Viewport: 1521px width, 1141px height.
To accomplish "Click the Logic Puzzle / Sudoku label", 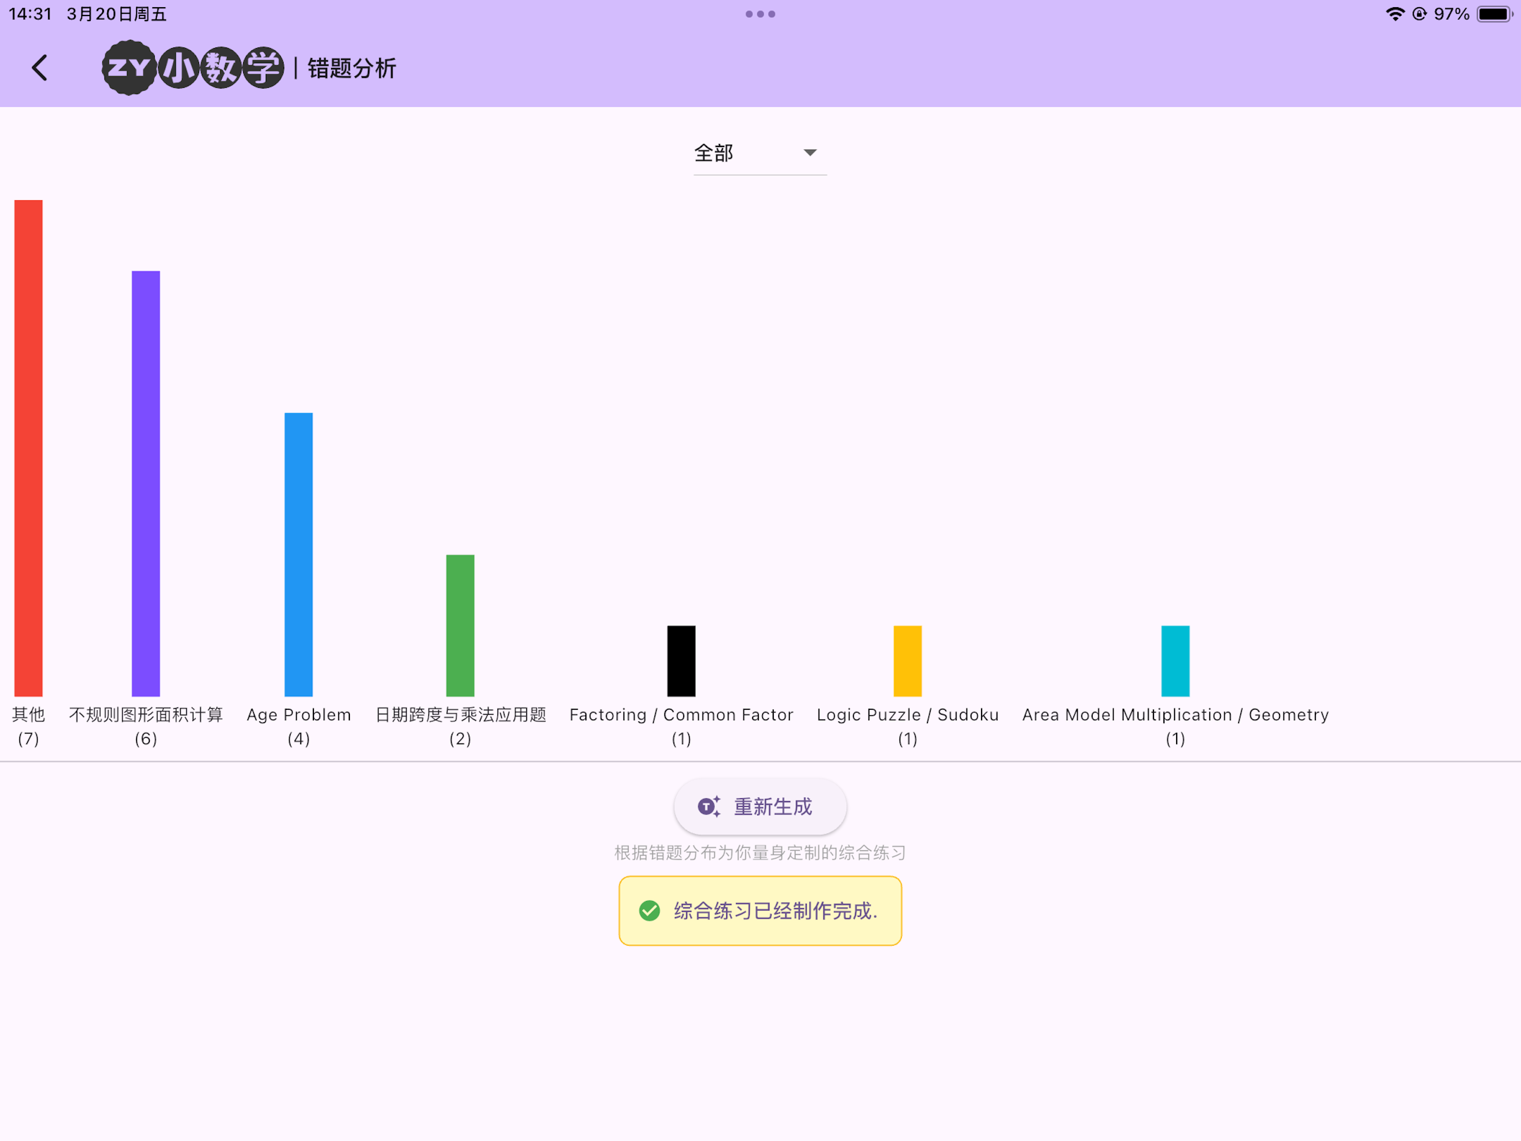I will coord(908,715).
